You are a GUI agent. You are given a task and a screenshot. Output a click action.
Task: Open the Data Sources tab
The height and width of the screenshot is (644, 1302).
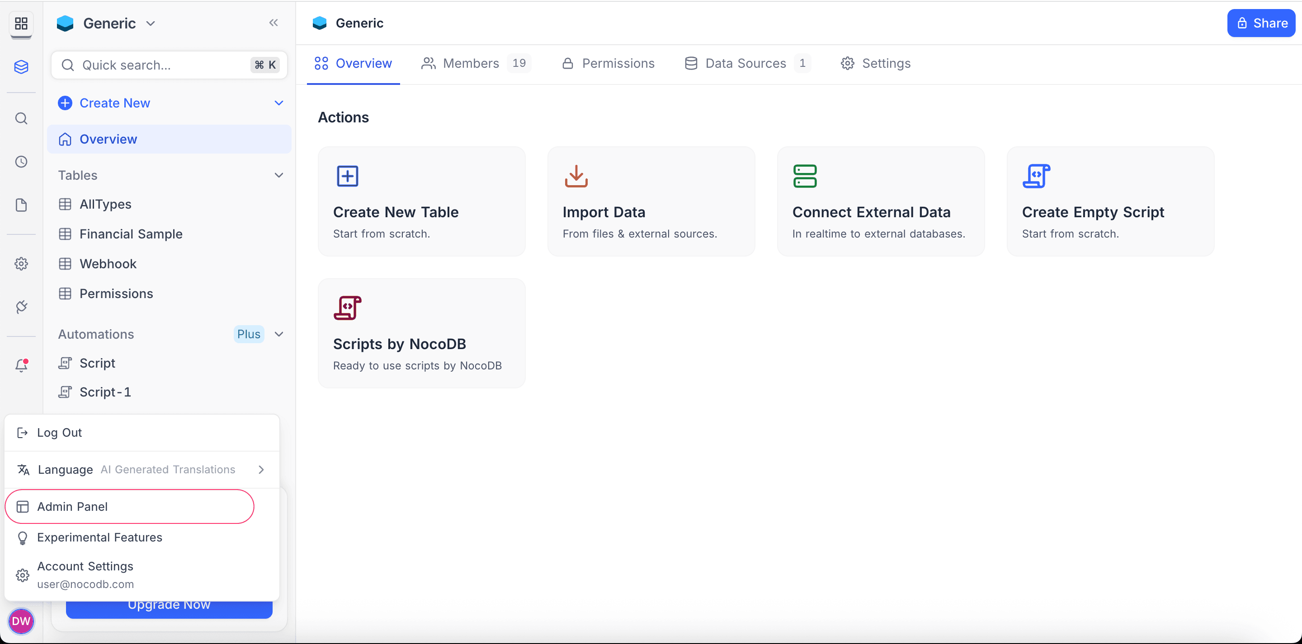click(745, 63)
